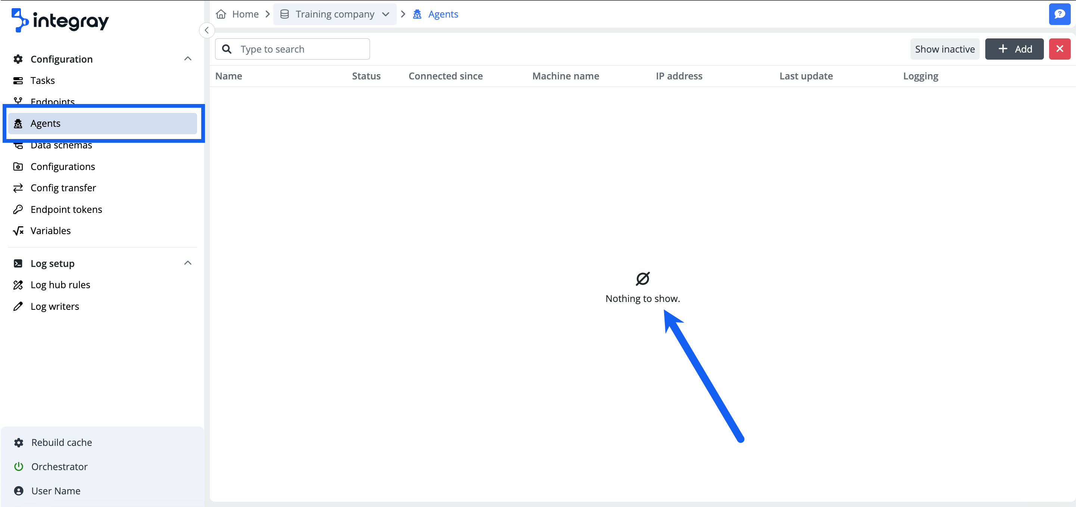Click the Add button
The height and width of the screenshot is (507, 1076).
[1014, 49]
